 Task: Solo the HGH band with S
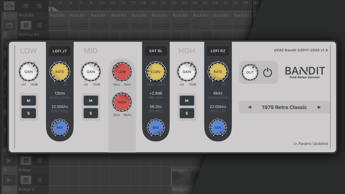coord(187,113)
